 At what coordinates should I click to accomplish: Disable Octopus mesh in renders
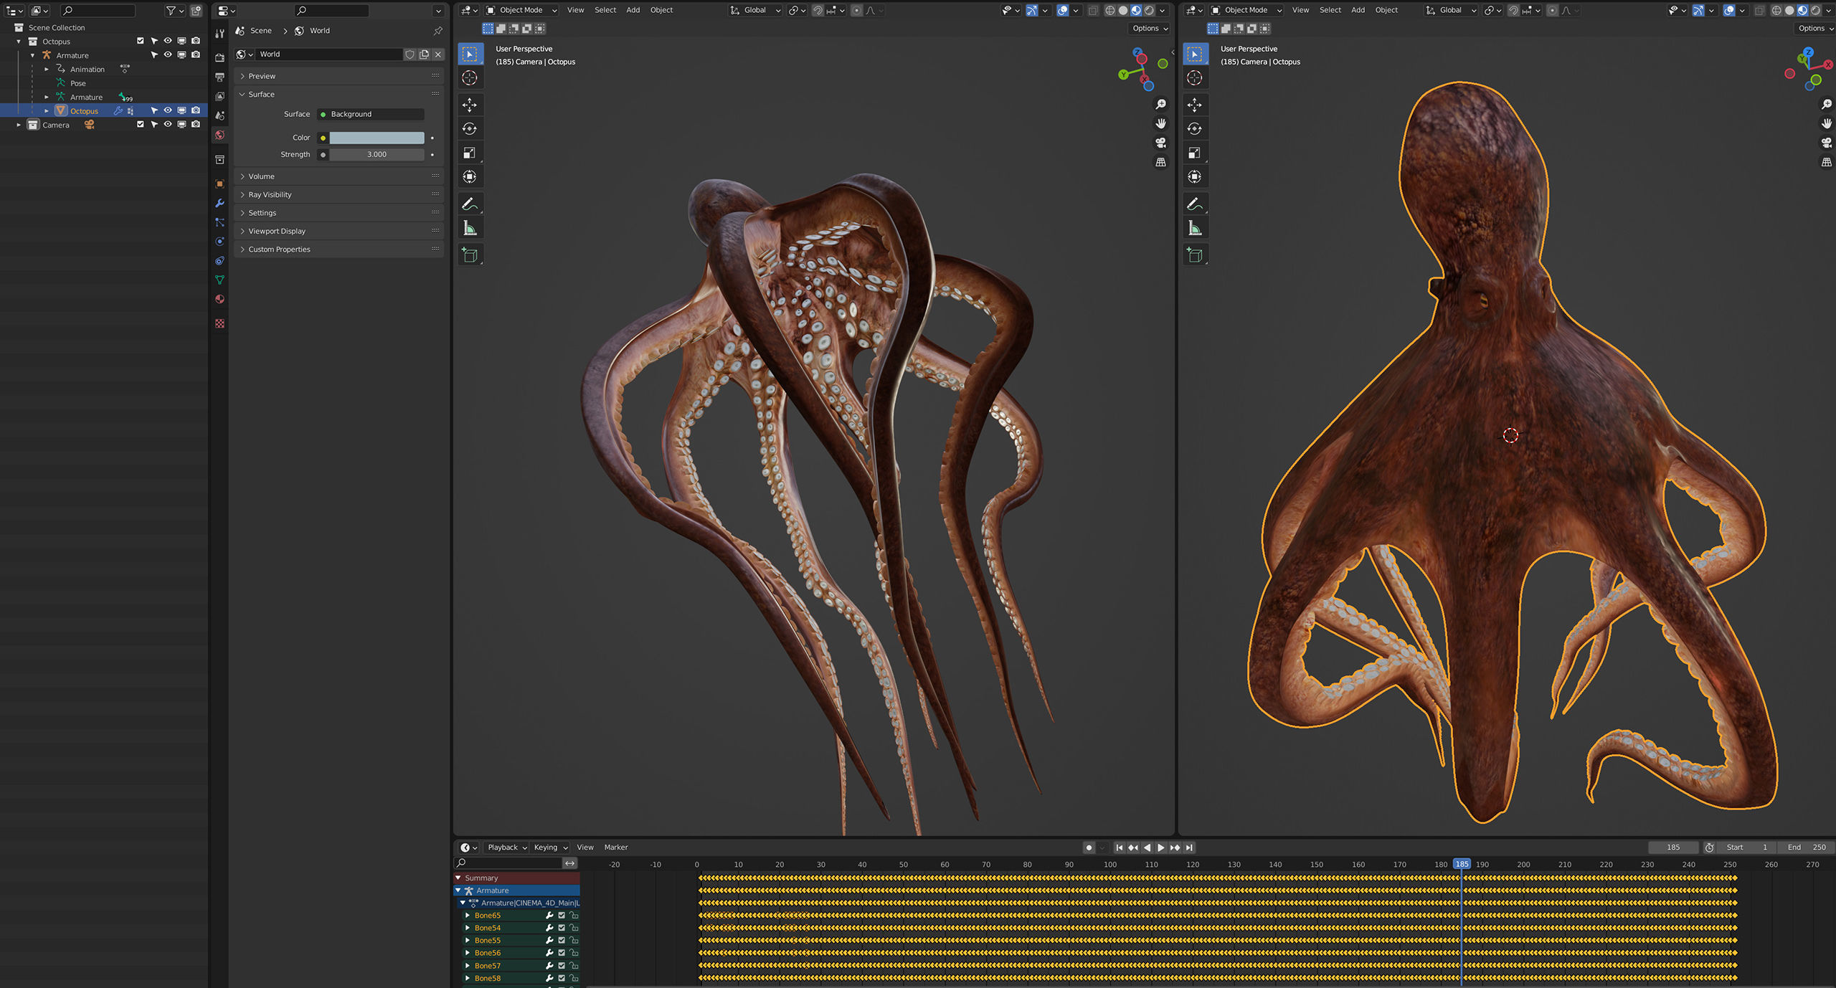click(x=195, y=111)
